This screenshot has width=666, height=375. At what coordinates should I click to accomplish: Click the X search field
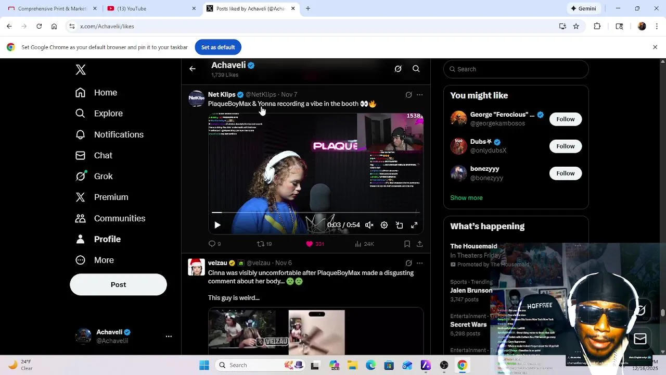(516, 69)
